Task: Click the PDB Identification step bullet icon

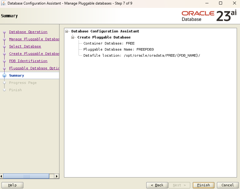Action: coord(5,61)
